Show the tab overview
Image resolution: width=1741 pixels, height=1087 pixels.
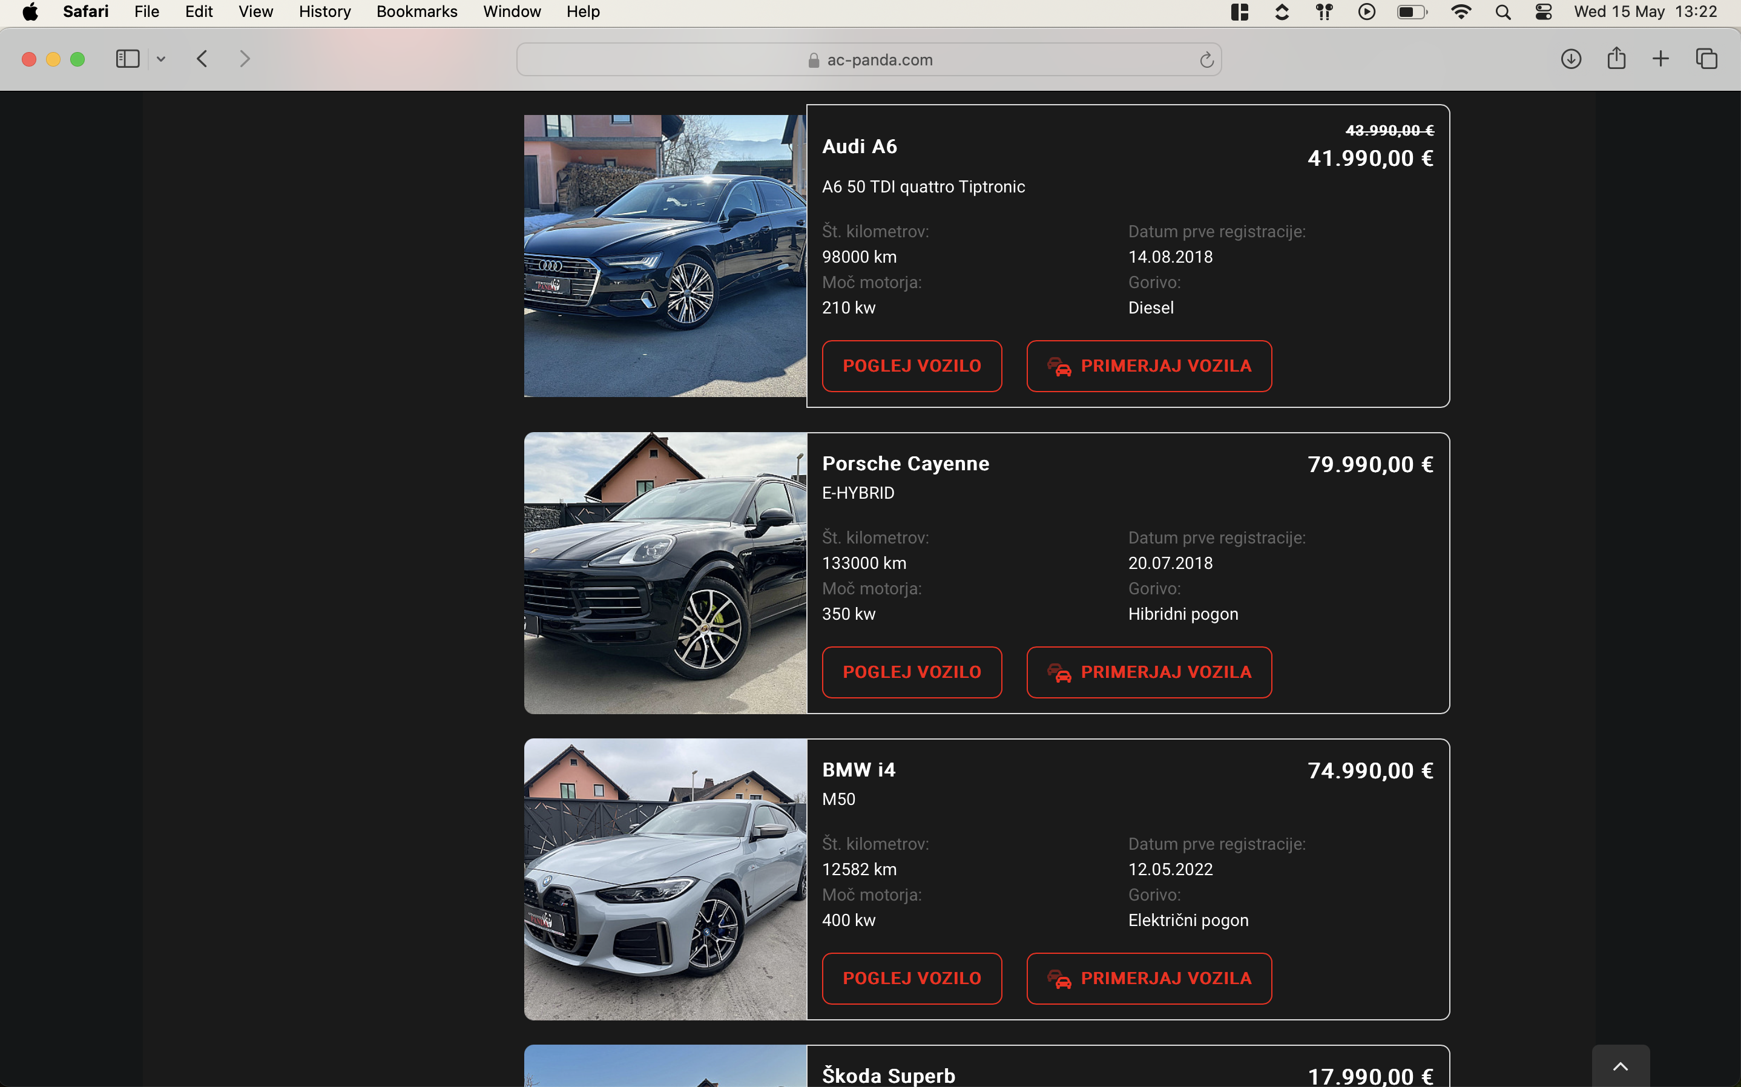point(1706,59)
